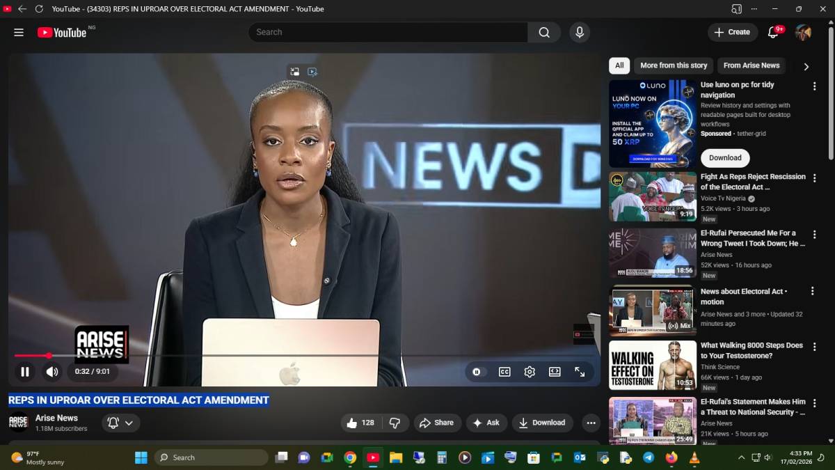Go to the YouTube home logo
The image size is (835, 470).
63,32
